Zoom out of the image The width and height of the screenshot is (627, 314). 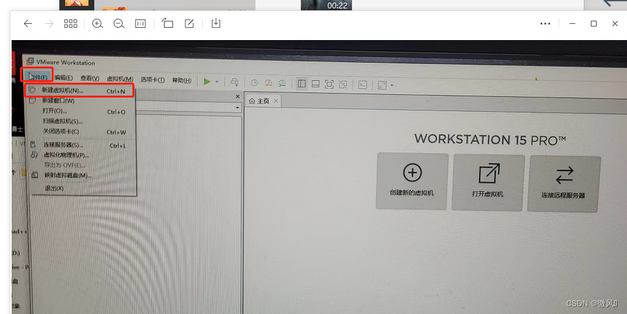[x=119, y=24]
